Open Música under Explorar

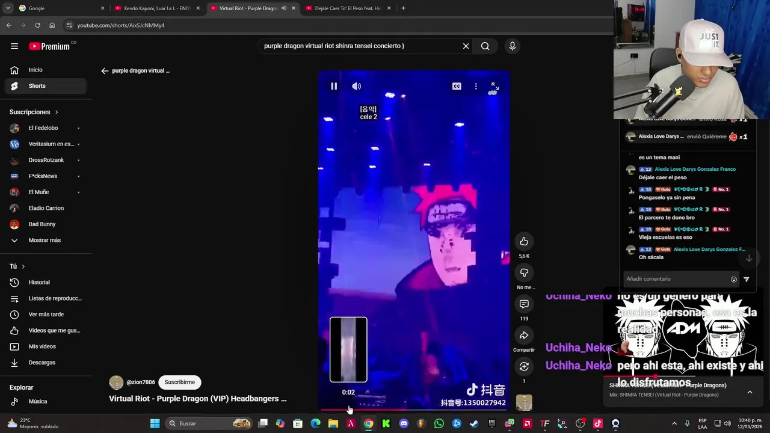(46, 401)
